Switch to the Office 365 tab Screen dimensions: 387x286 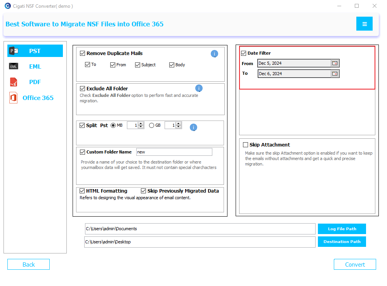pyautogui.click(x=35, y=98)
